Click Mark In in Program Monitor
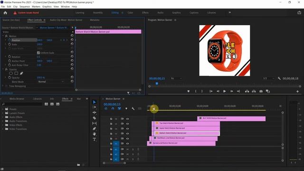This screenshot has height=171, width=304. tap(196, 91)
